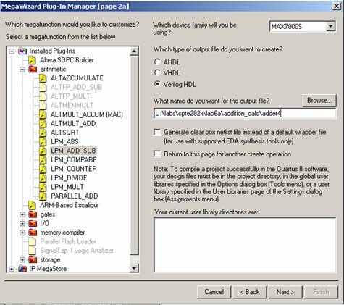This screenshot has width=344, height=305.
Task: Select the AHDL output file type
Action: click(x=157, y=62)
